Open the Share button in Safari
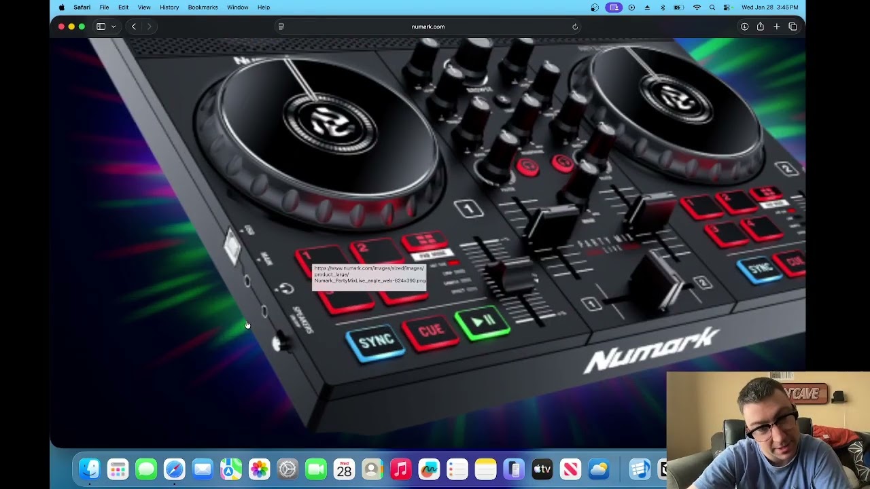Screen dimensions: 870x489 [x=760, y=26]
